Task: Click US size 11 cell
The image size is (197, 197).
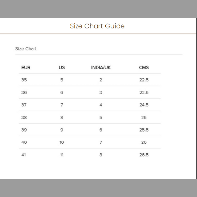Action: [62, 155]
